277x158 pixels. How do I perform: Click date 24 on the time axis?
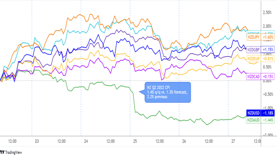[x=86, y=141]
